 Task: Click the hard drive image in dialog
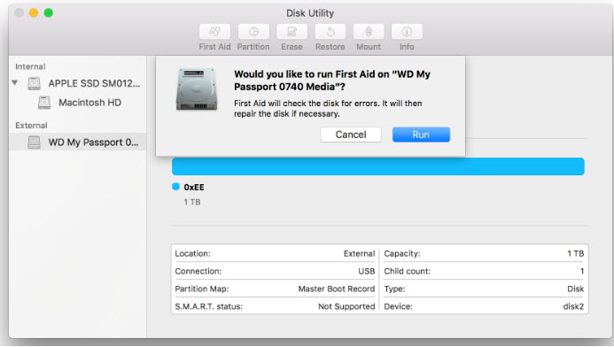[197, 89]
